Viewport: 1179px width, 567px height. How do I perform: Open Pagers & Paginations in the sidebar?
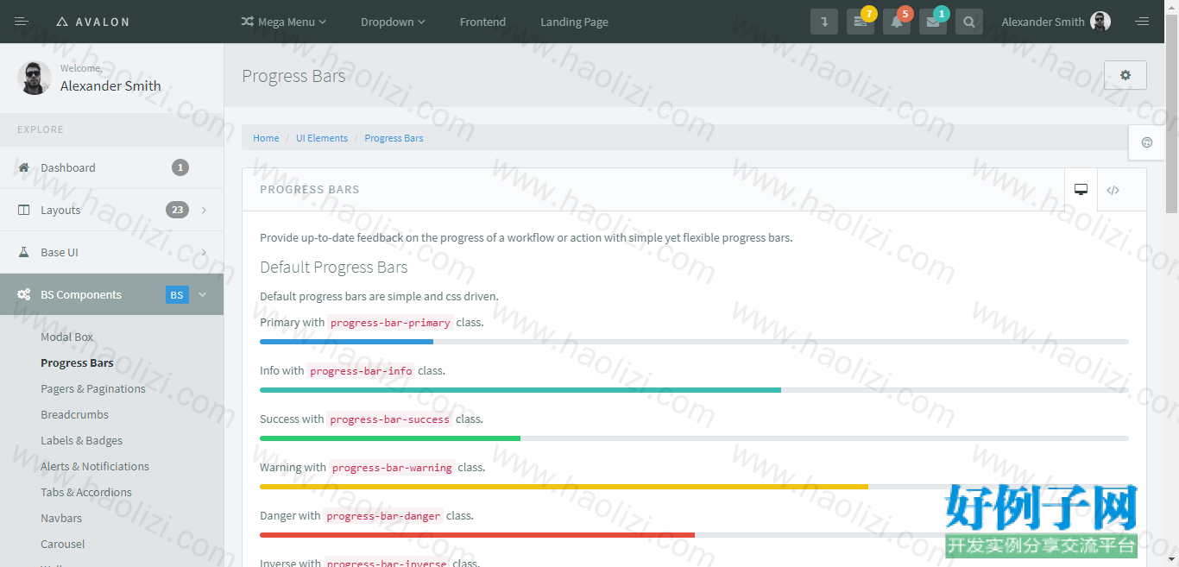tap(93, 388)
